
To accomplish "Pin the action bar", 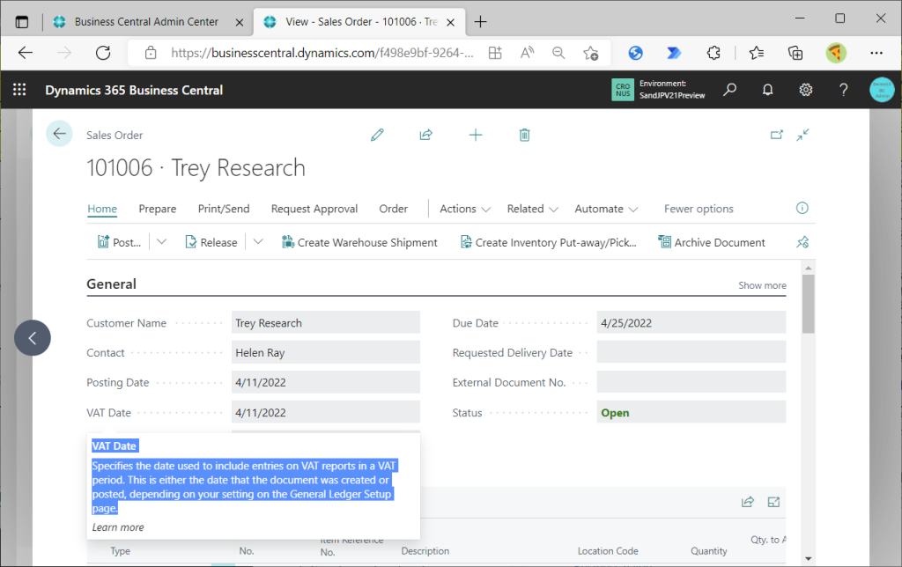I will [x=802, y=242].
